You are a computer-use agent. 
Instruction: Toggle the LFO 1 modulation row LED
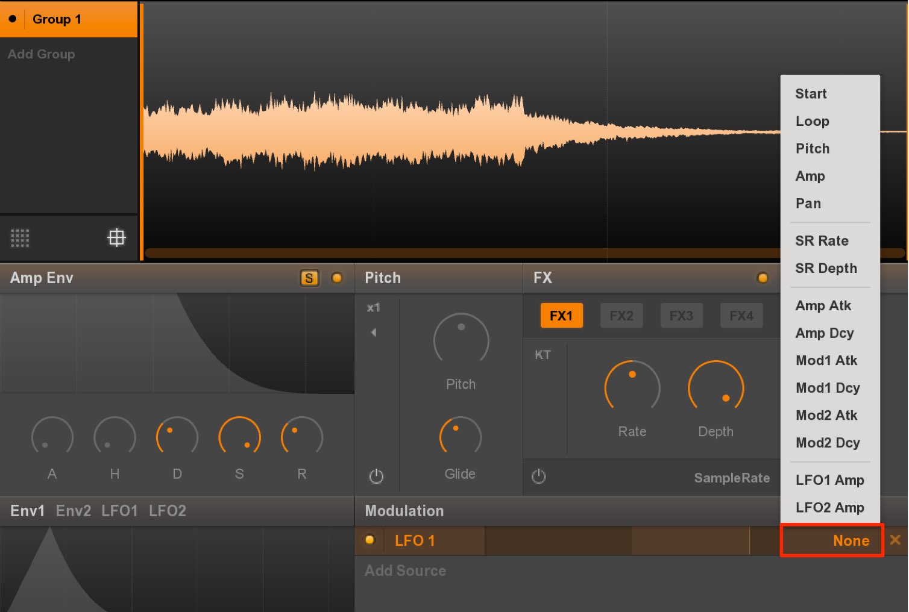370,540
